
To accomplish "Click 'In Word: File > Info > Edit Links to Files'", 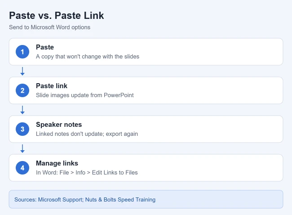I will point(87,172).
